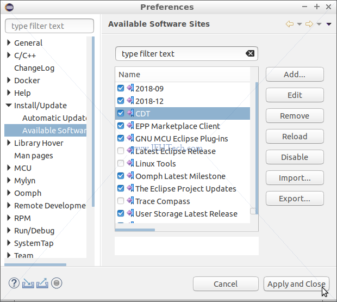The height and width of the screenshot is (302, 337).
Task: Click the Add... button
Action: pos(295,75)
